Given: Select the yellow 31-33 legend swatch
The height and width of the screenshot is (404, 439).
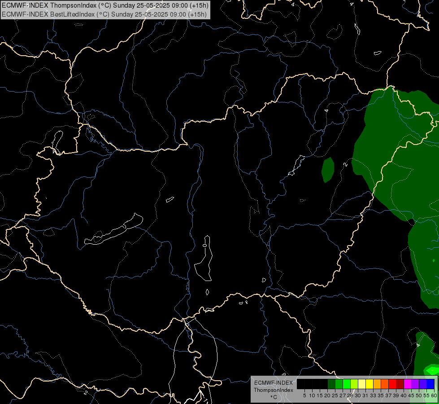Looking at the screenshot, I should tap(369, 384).
